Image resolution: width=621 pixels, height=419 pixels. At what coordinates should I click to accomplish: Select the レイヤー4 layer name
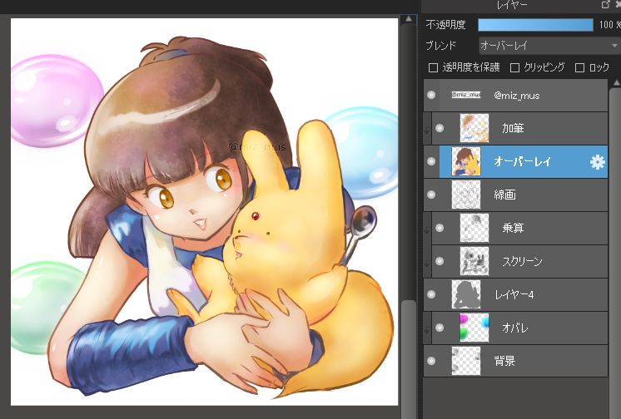(x=514, y=294)
